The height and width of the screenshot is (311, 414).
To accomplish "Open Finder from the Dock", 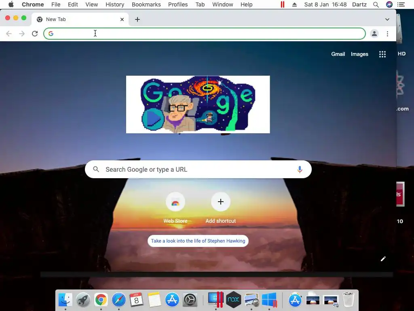I will coord(65,300).
